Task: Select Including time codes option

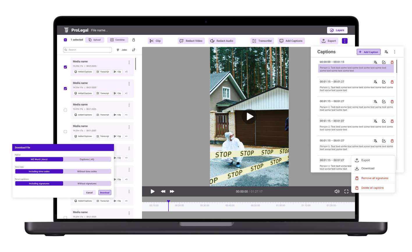Action: pyautogui.click(x=39, y=172)
